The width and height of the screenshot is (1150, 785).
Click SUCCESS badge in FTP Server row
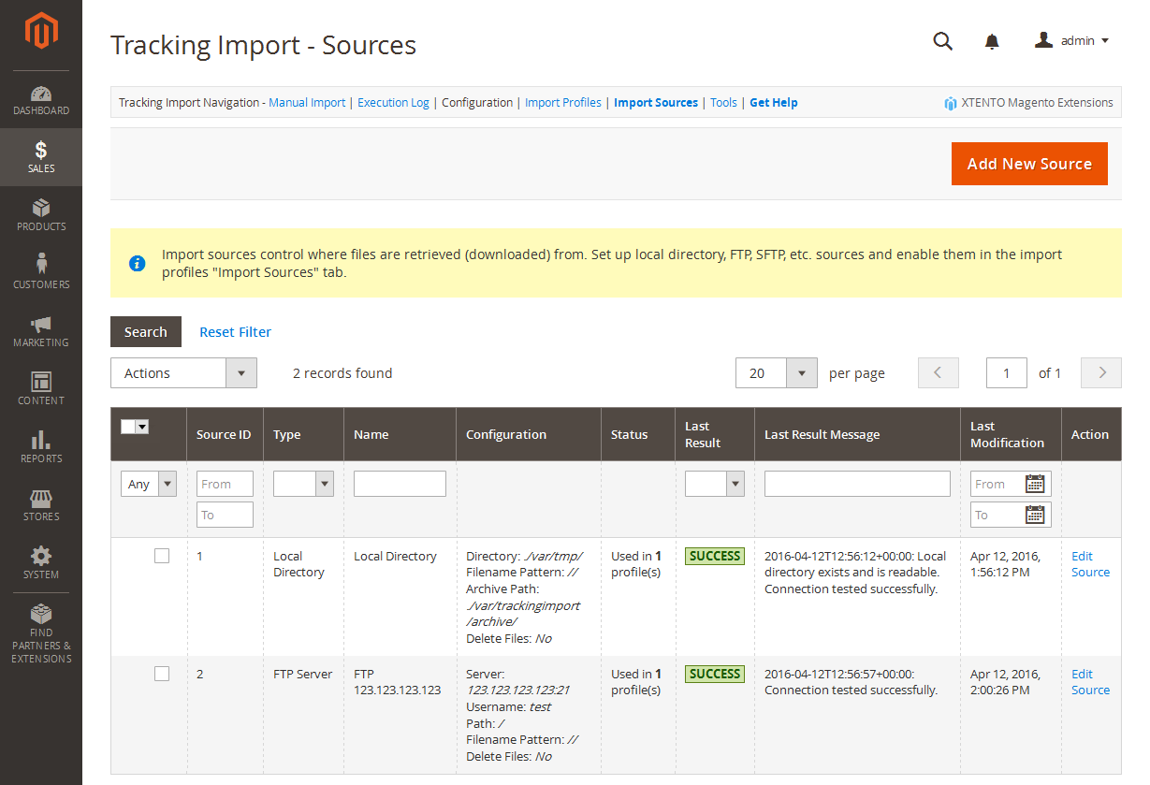[x=715, y=674]
